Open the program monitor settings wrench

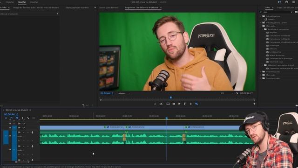click(237, 93)
